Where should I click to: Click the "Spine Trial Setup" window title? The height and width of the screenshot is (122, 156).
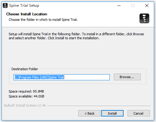(x=24, y=6)
